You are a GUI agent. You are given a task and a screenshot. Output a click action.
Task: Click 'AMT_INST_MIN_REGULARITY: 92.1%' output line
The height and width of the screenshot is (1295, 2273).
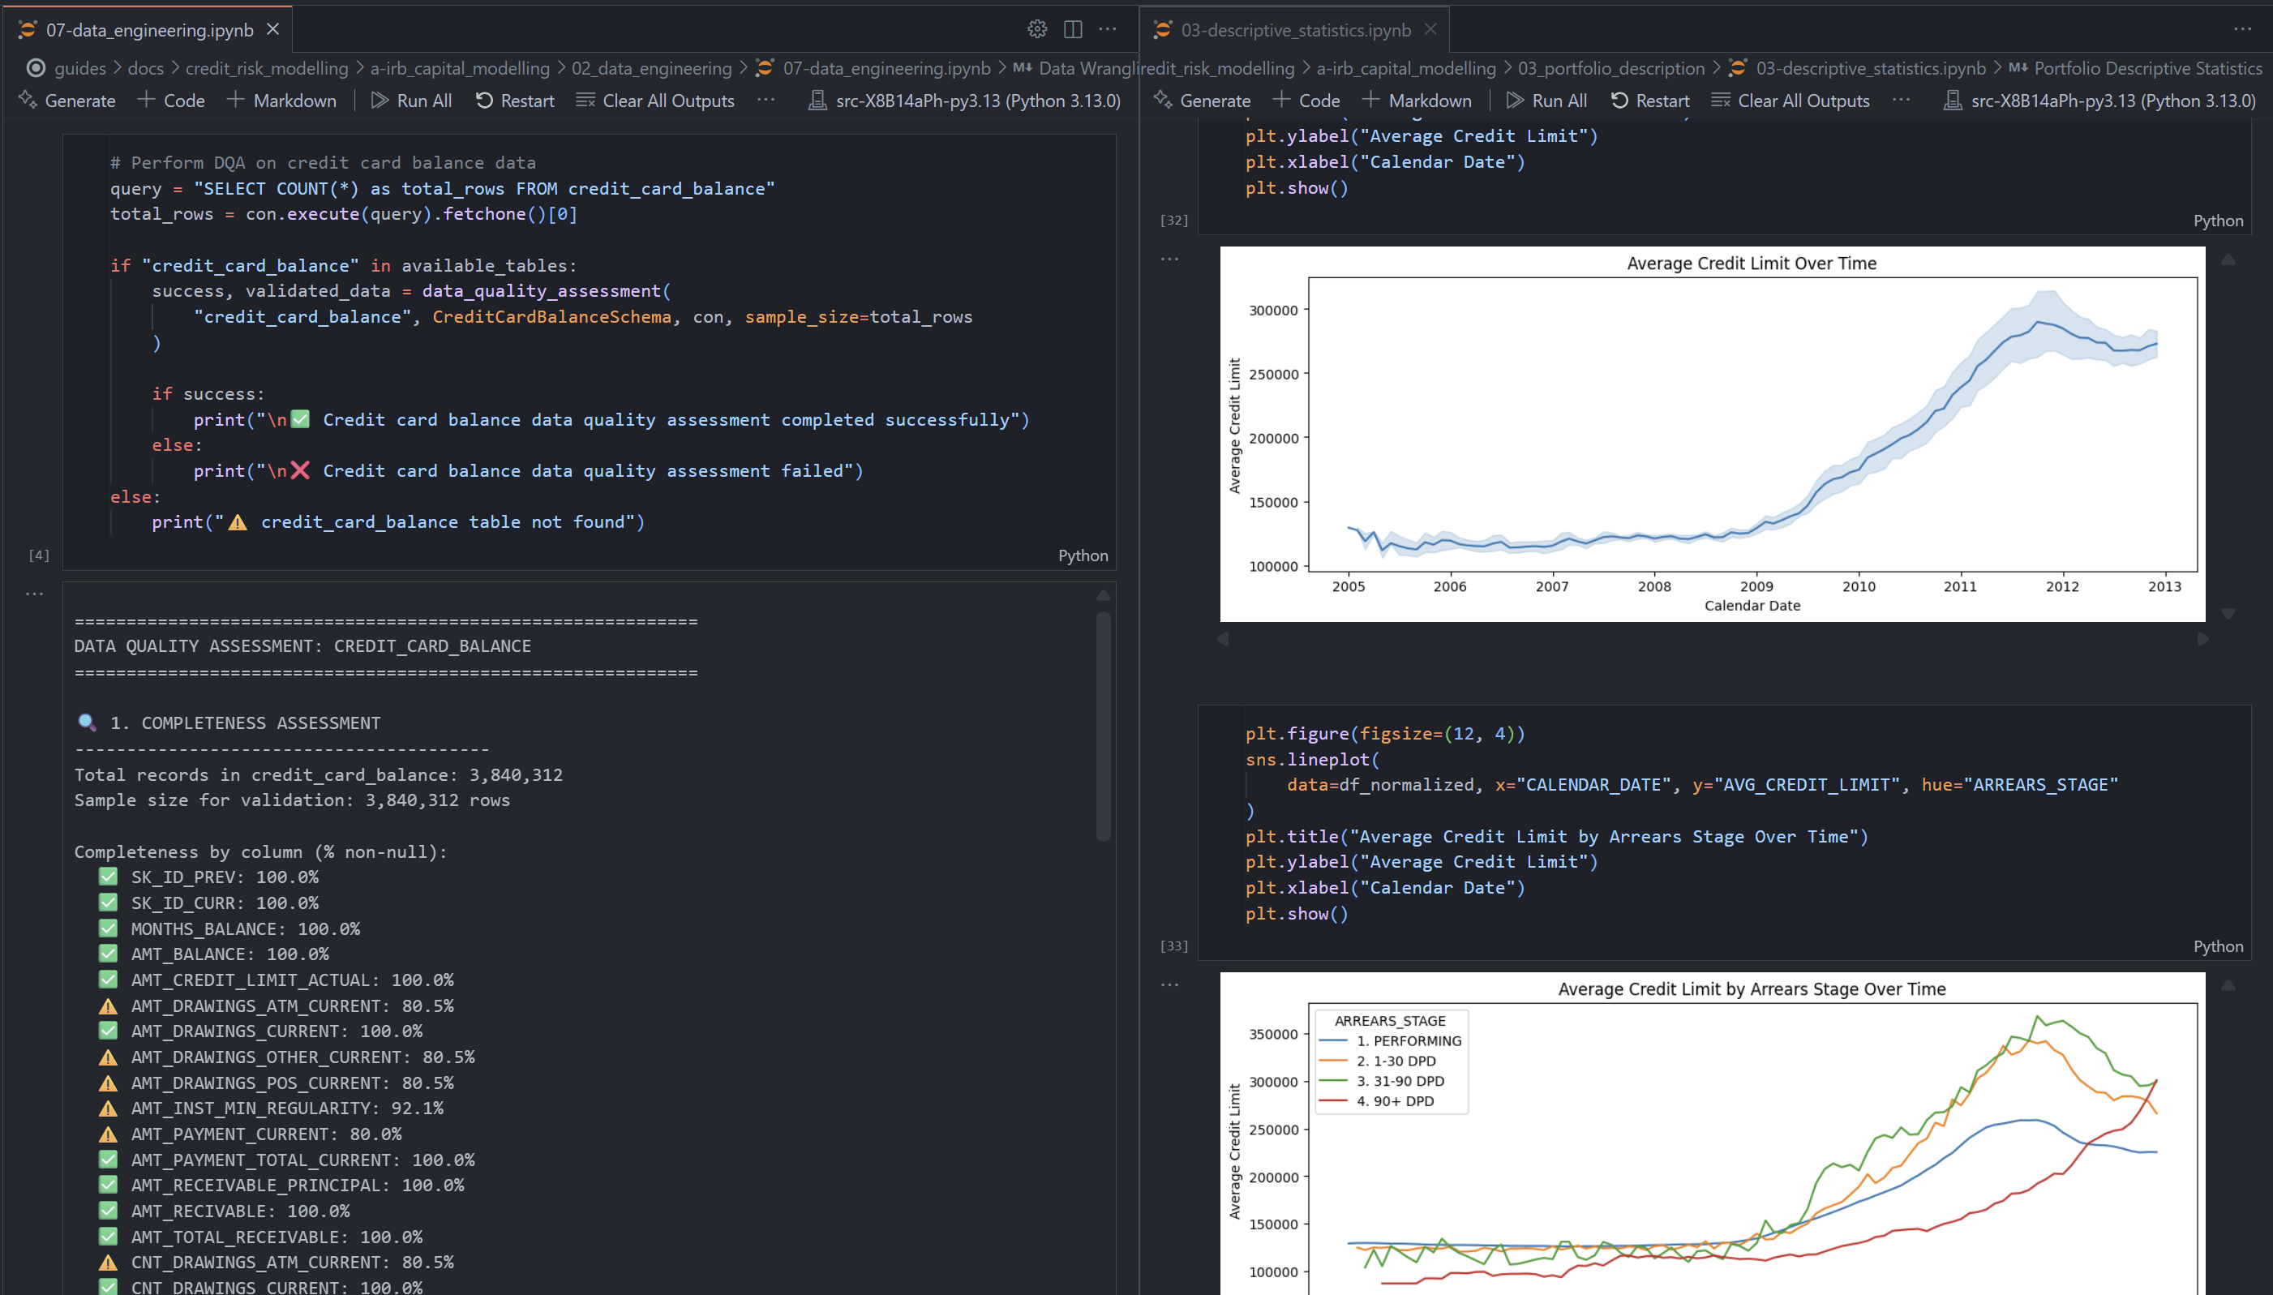click(270, 1108)
